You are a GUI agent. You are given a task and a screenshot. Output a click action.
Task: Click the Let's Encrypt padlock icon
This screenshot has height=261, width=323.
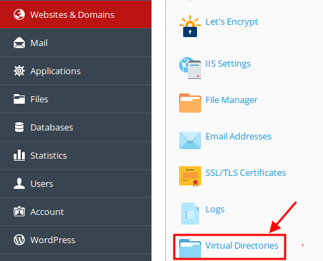(x=190, y=26)
